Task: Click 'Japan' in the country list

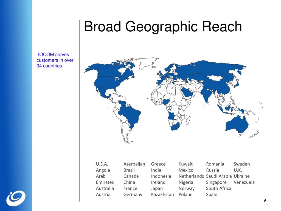Action: click(157, 188)
